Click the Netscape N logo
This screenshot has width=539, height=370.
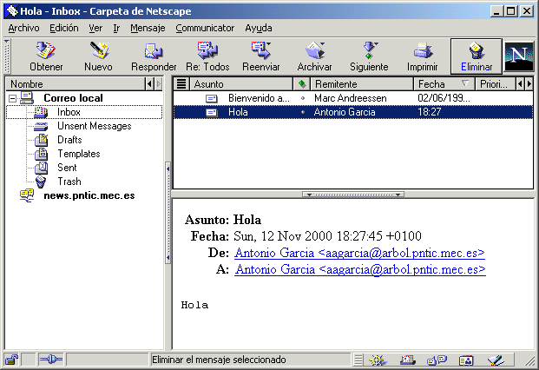click(x=519, y=56)
